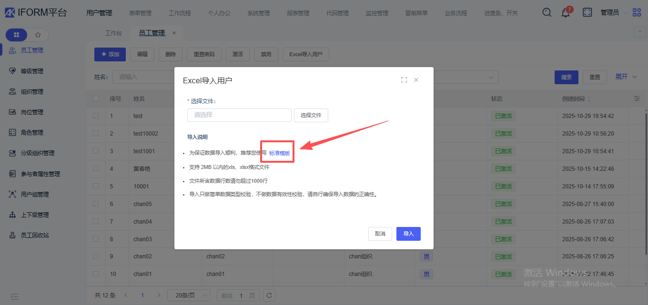Select the checkbox for row chan01

coord(96,274)
